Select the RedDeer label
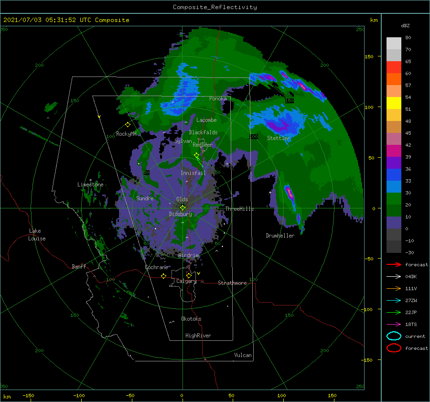This screenshot has width=430, height=402. pyautogui.click(x=203, y=145)
